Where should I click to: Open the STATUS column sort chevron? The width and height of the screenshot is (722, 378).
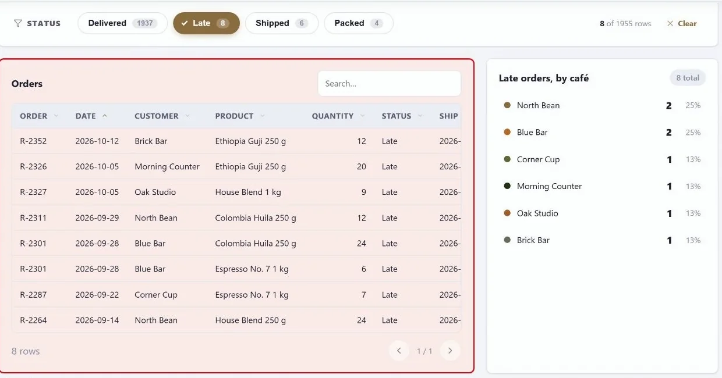coord(420,116)
